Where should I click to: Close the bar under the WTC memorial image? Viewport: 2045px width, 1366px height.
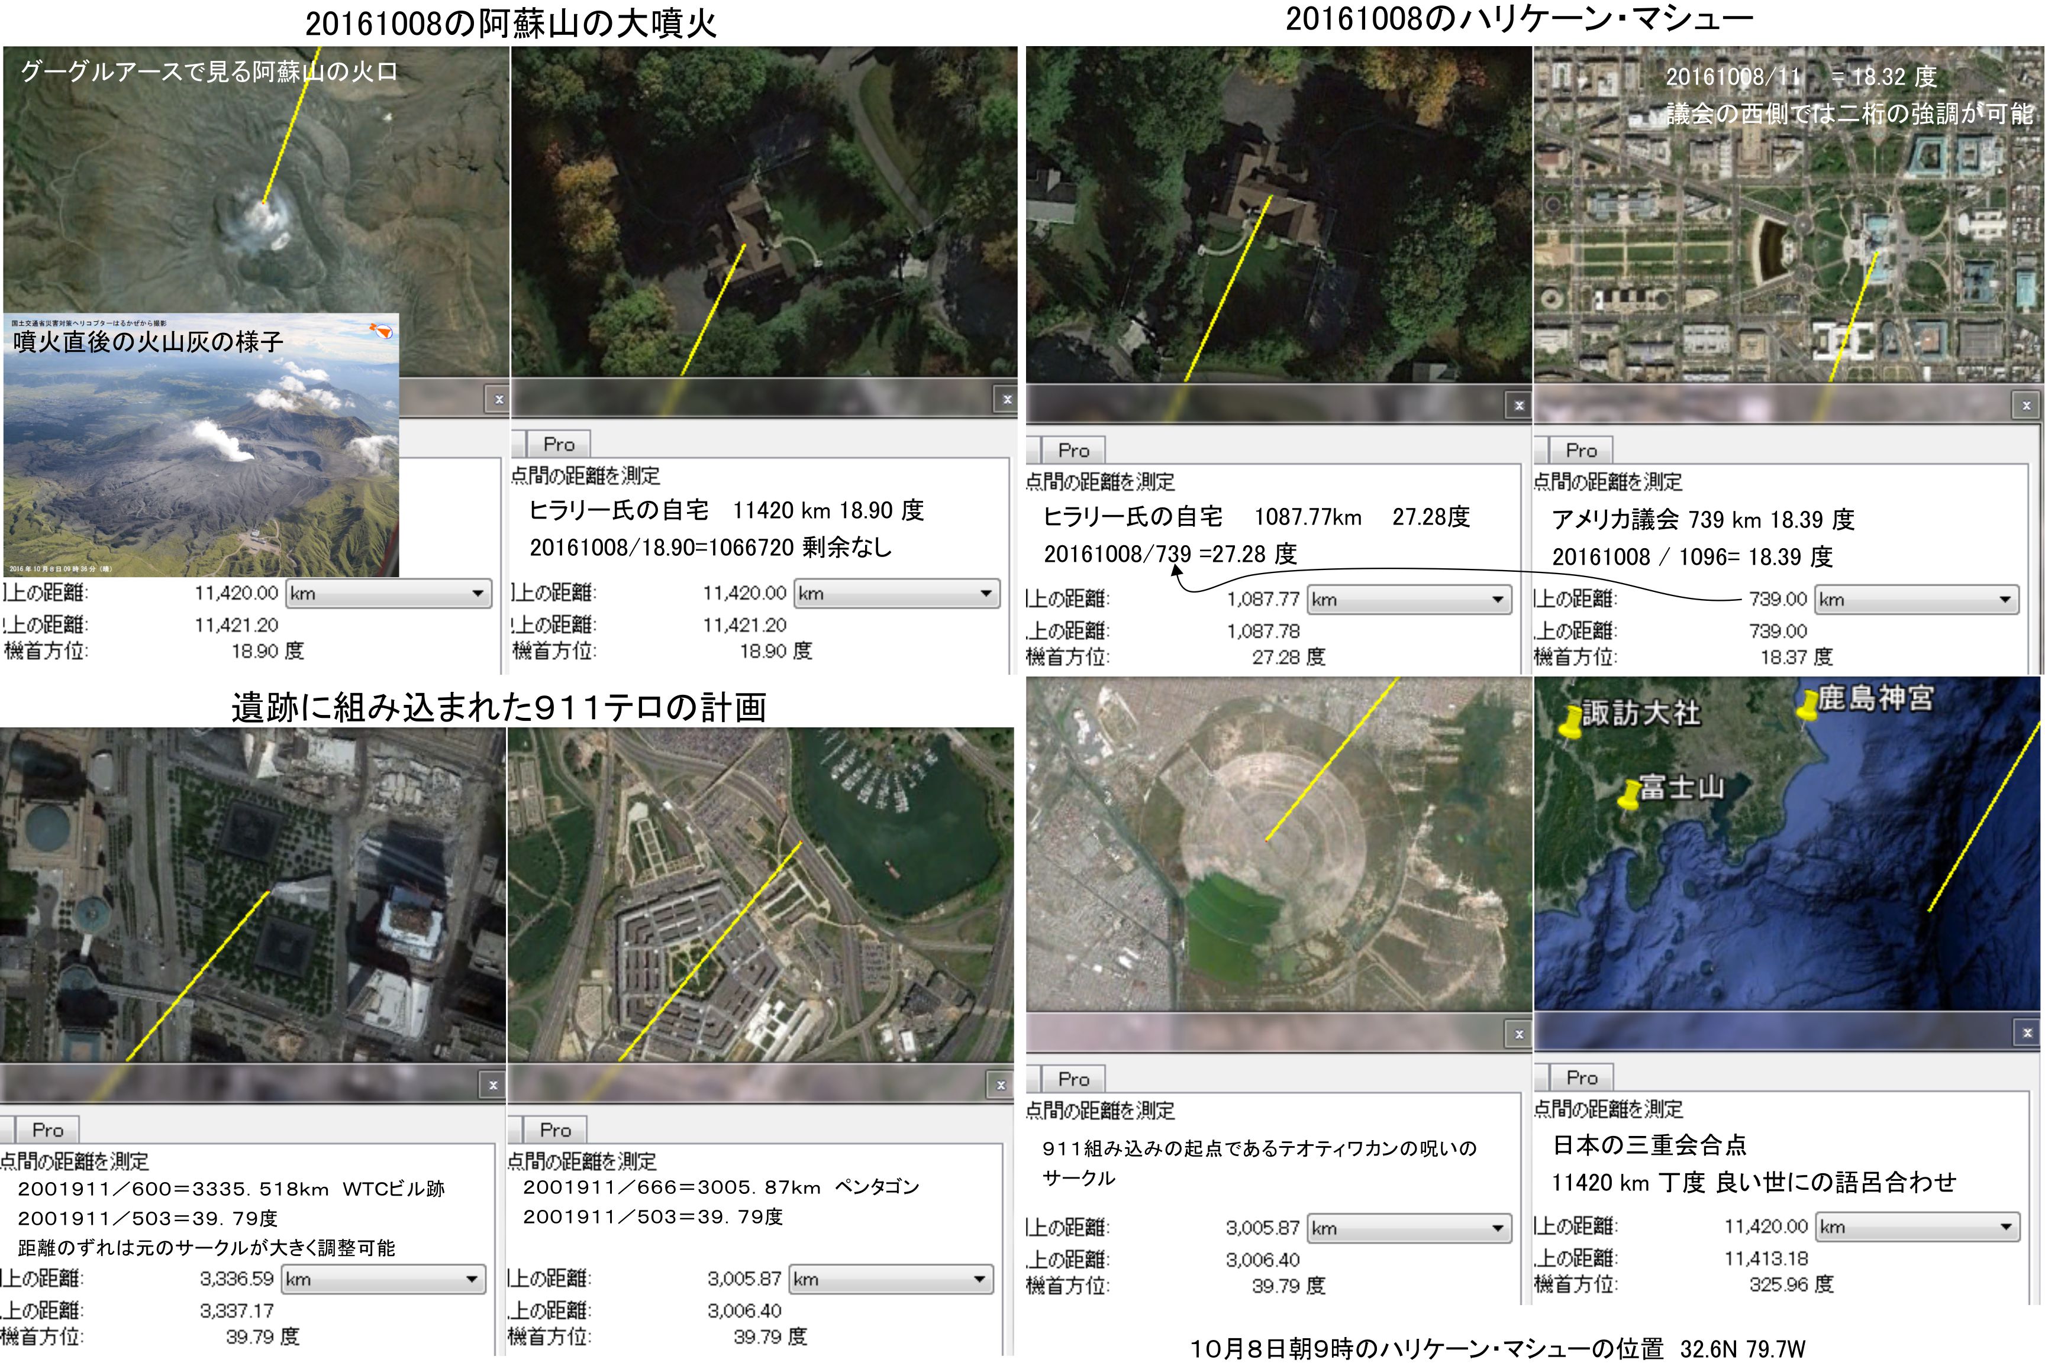492,1086
